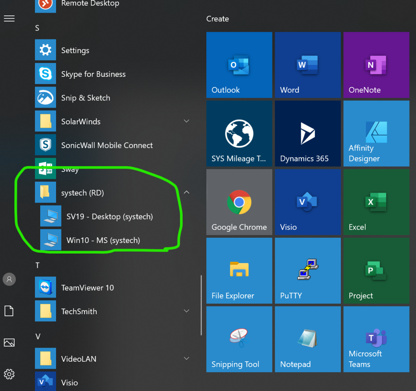The width and height of the screenshot is (416, 391).
Task: Open the Excel tile
Action: [376, 202]
